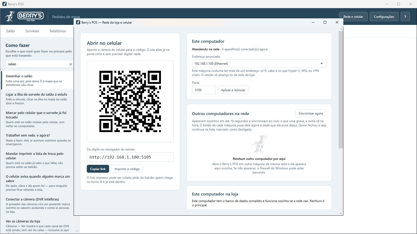Open O celular avisa quando alguém marca topic
This screenshot has height=234, width=417.
point(38,183)
